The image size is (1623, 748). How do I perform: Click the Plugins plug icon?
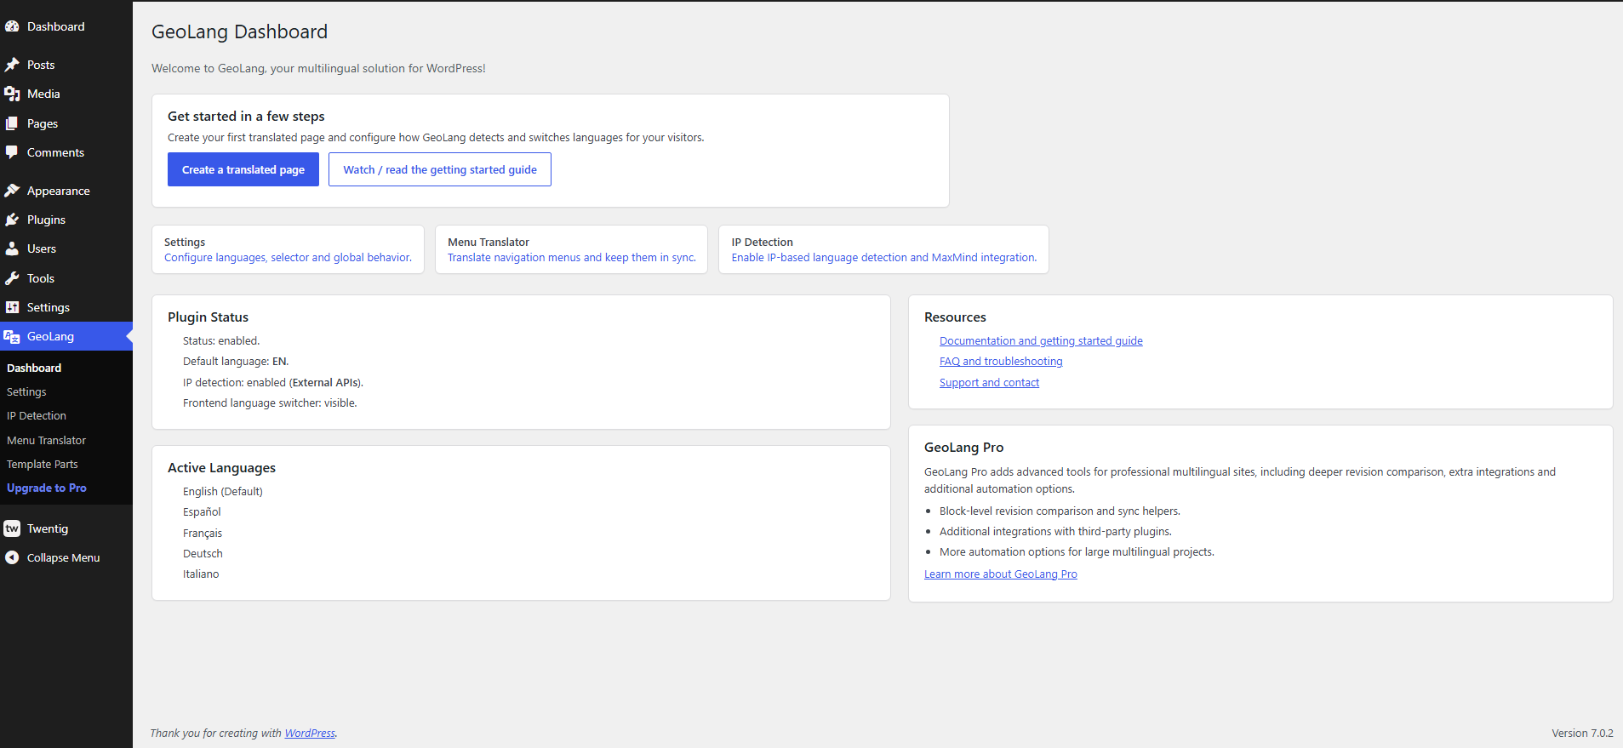[x=12, y=220]
